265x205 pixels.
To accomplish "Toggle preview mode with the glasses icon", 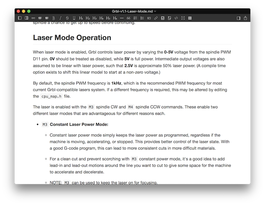I will (x=33, y=18).
